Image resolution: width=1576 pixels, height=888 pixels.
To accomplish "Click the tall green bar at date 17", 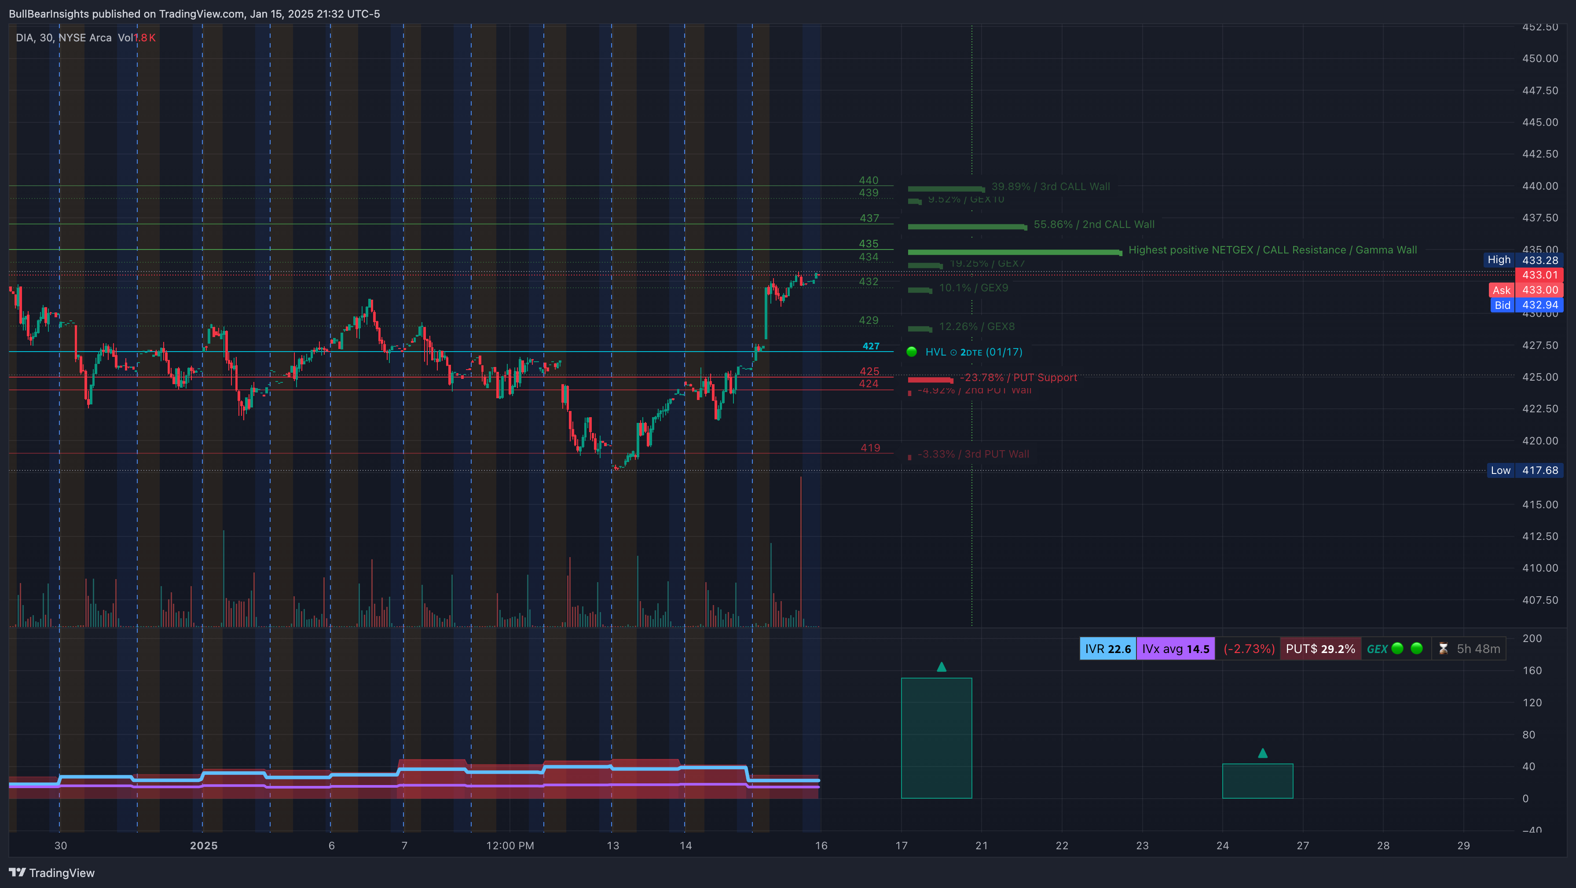I will click(x=937, y=738).
